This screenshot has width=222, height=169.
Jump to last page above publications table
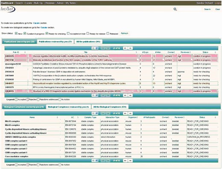pos(130,48)
